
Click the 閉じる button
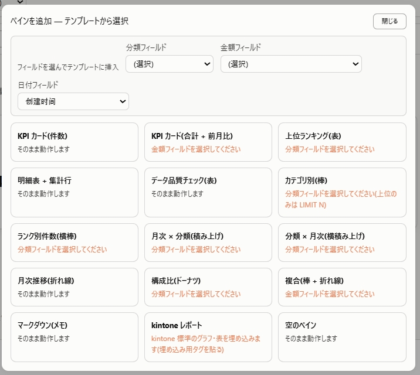click(389, 21)
